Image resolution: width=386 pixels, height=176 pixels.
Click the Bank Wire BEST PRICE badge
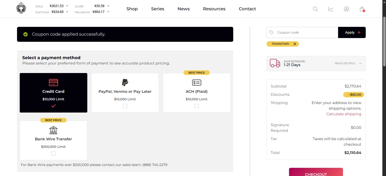pos(53,120)
